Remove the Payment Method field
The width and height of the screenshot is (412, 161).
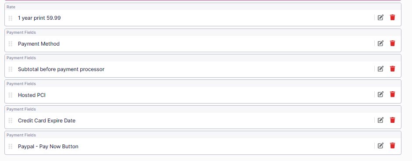393,43
